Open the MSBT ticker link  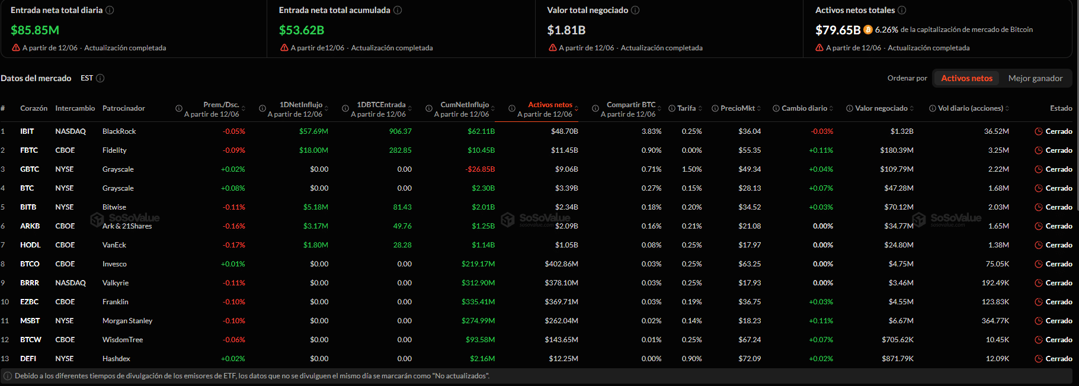click(30, 321)
